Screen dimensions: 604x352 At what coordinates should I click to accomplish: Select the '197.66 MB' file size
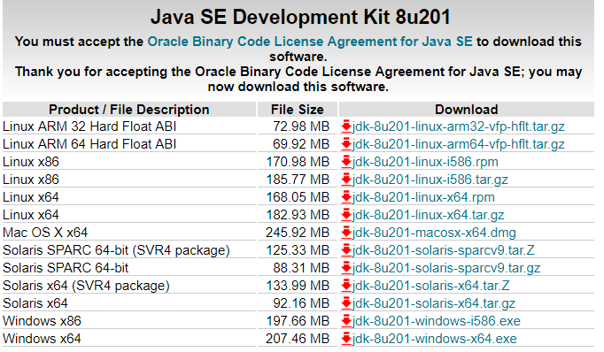298,321
